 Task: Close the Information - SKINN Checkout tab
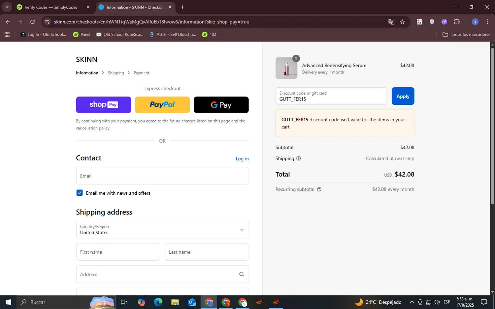point(170,7)
